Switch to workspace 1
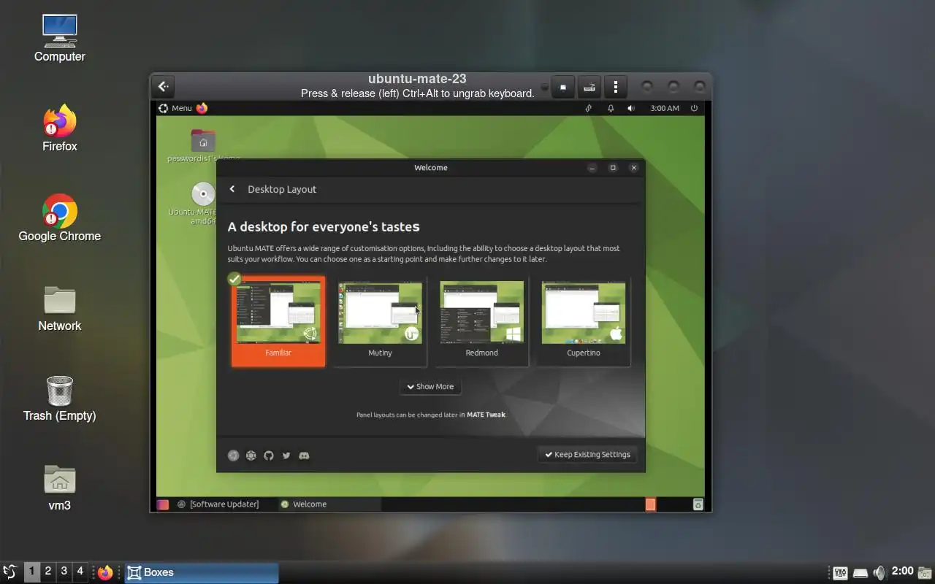This screenshot has width=935, height=584. 32,572
